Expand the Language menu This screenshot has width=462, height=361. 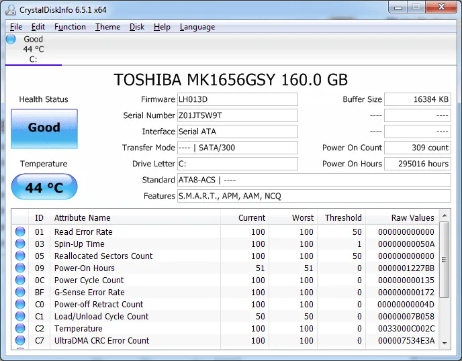(197, 27)
